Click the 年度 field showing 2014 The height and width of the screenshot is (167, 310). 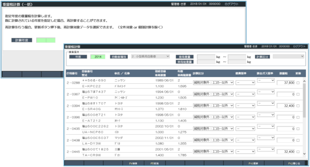tap(97, 57)
